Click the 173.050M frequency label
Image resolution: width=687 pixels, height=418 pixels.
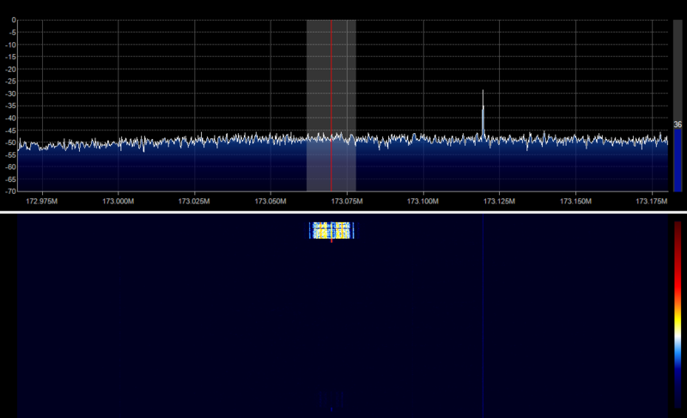point(271,202)
